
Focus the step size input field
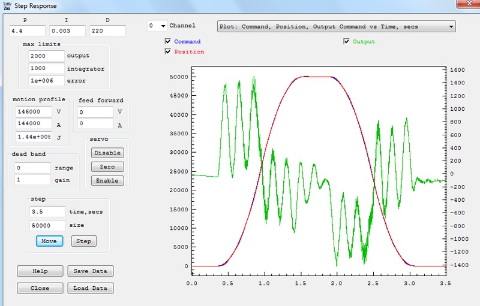(47, 225)
